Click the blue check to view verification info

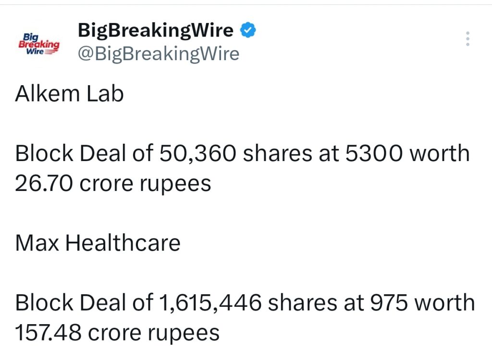click(247, 30)
